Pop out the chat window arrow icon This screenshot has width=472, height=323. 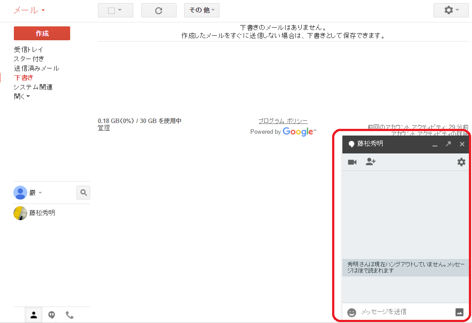coord(448,144)
